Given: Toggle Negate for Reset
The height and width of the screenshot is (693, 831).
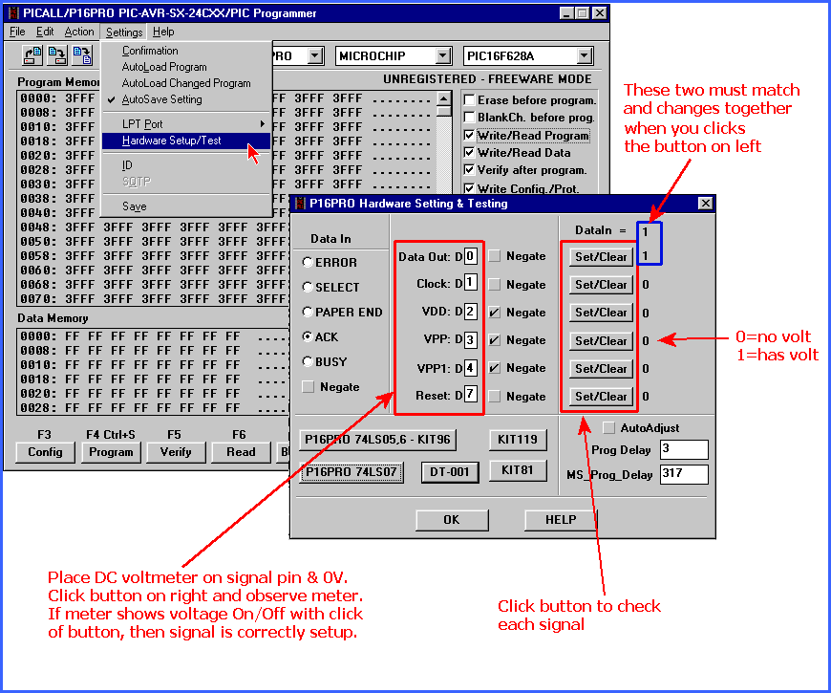Looking at the screenshot, I should click(494, 396).
